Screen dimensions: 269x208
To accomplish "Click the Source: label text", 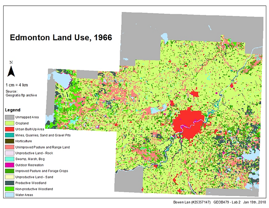I will click(11, 91).
